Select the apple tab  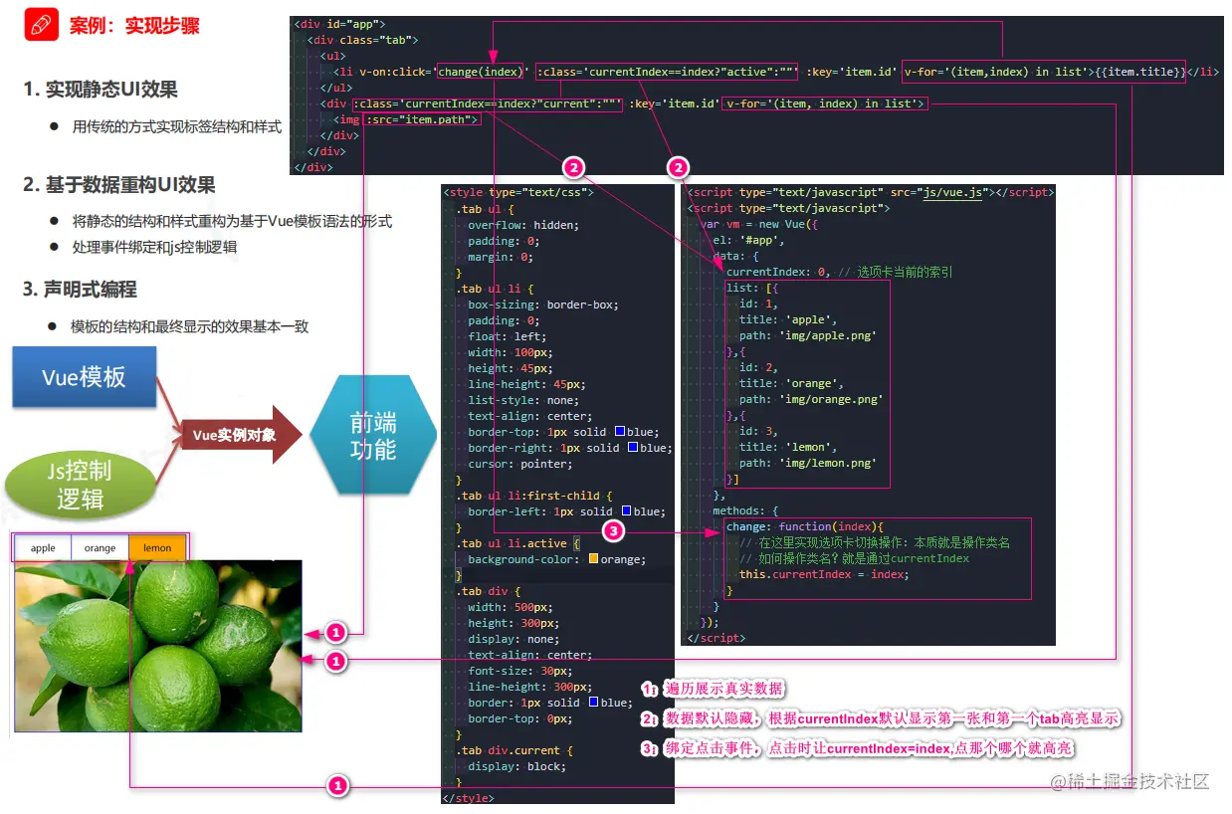pos(43,547)
